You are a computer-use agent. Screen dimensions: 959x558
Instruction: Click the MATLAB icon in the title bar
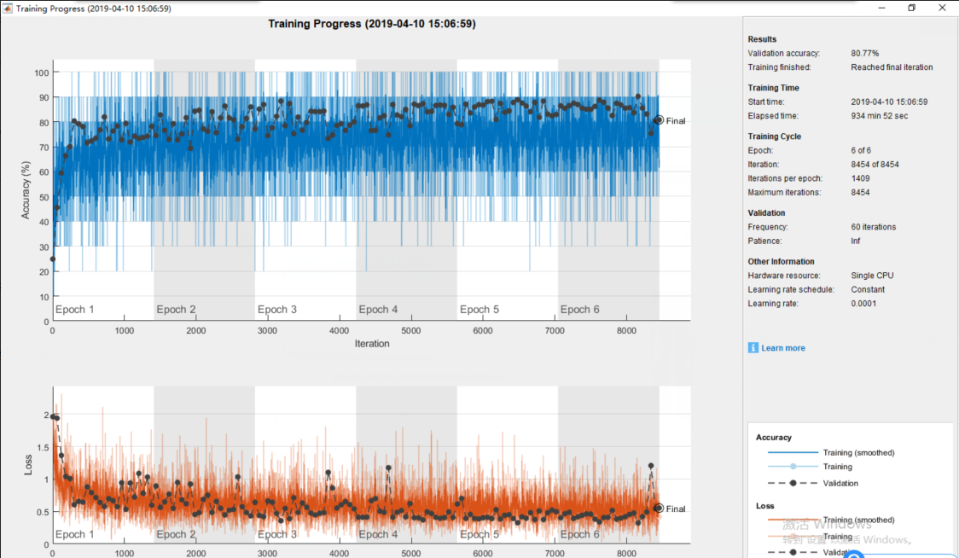[9, 8]
